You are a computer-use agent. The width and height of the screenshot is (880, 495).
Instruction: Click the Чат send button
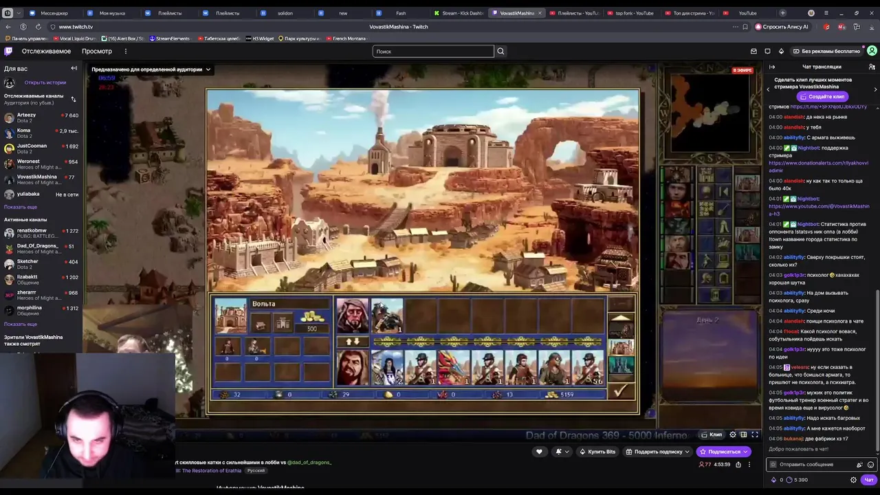point(869,480)
